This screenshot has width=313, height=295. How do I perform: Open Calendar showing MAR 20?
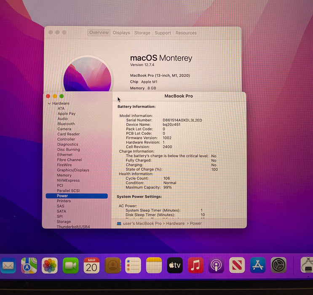coord(91,265)
